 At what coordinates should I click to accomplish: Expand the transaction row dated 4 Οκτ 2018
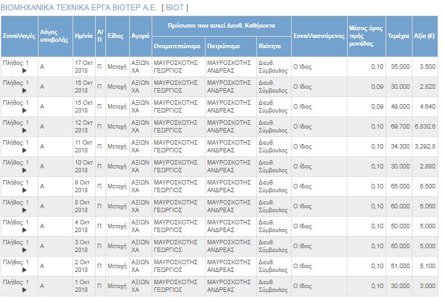pos(24,230)
